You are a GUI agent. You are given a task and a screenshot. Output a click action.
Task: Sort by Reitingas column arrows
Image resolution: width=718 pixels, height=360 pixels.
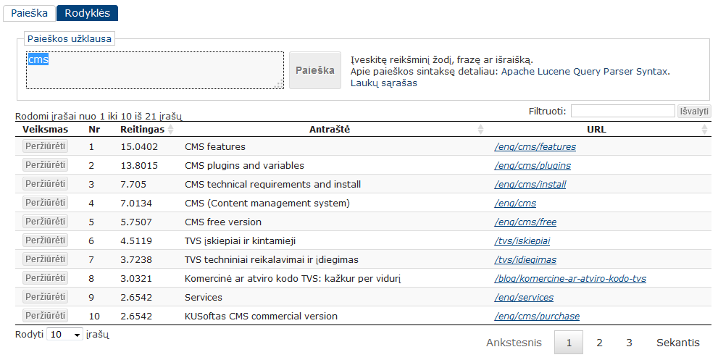pos(171,130)
